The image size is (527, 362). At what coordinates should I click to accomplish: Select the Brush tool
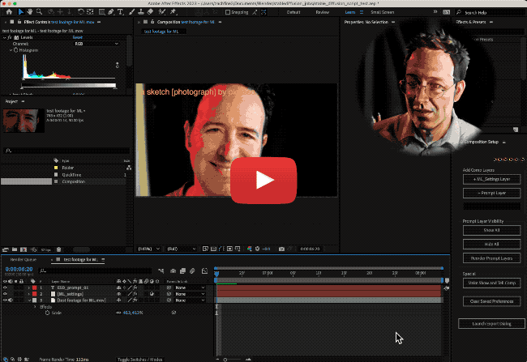131,12
